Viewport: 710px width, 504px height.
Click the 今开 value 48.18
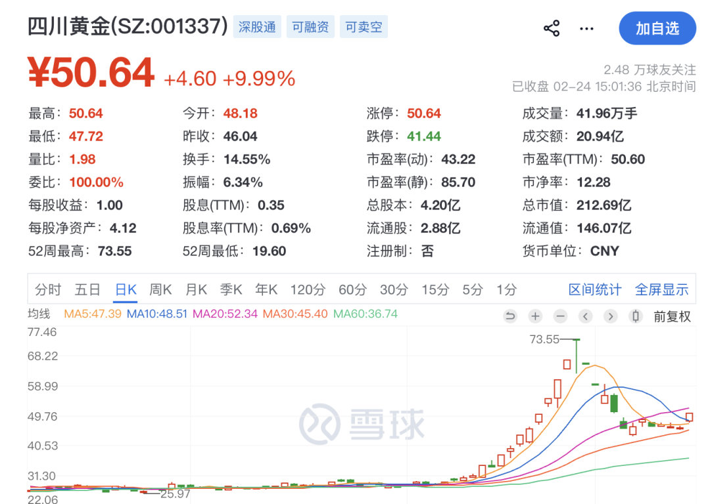pyautogui.click(x=240, y=113)
